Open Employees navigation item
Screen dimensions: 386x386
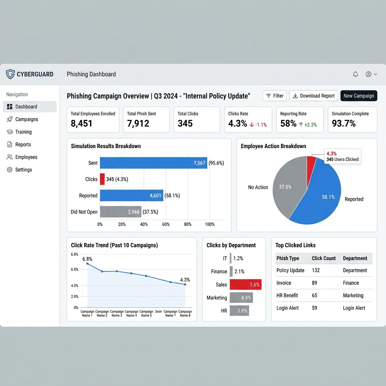tap(30, 157)
